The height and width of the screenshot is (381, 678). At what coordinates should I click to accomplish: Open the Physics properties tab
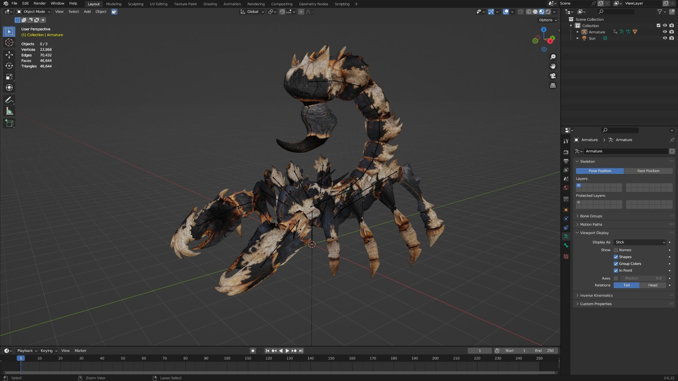click(x=566, y=219)
